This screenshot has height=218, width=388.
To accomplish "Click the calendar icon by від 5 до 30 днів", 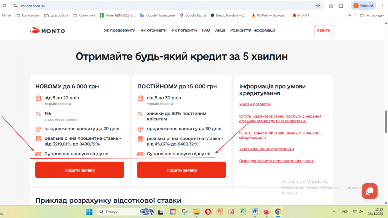I will [x=140, y=98].
